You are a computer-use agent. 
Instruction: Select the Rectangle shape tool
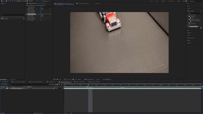click(17, 1)
